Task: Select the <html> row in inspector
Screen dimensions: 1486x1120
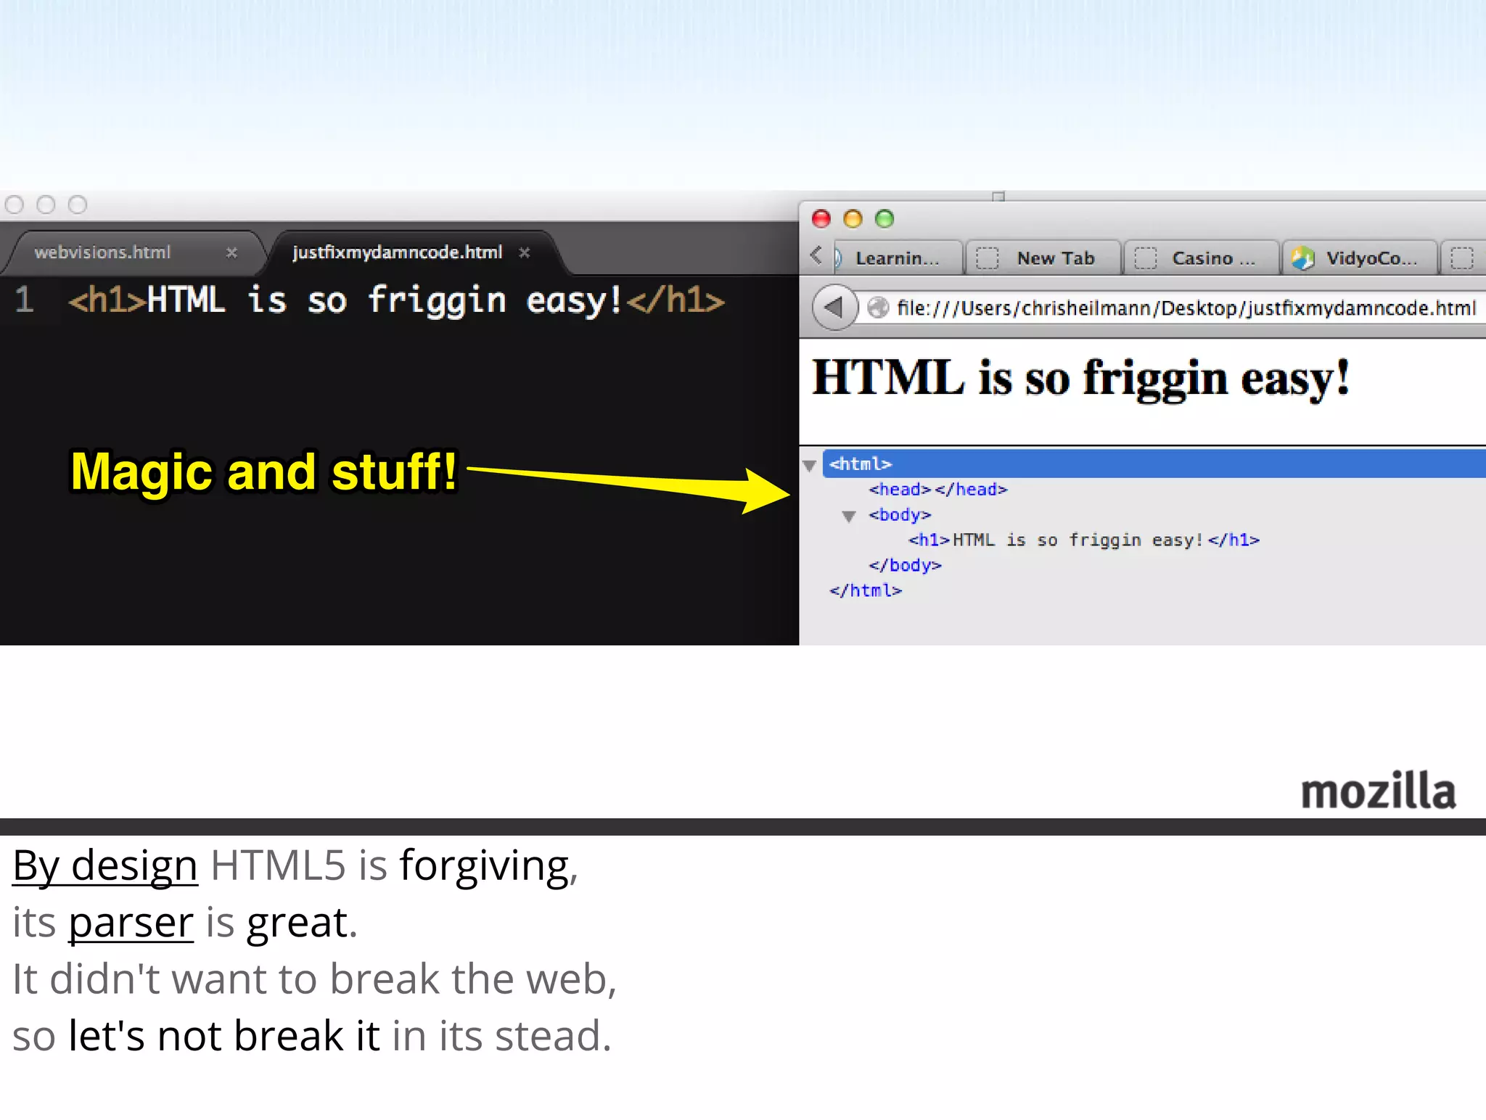Action: tap(1154, 464)
